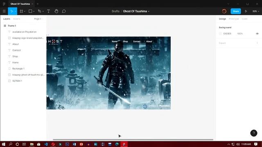Image resolution: width=262 pixels, height=147 pixels.
Task: Switch to the Assets tab
Action: 16,19
